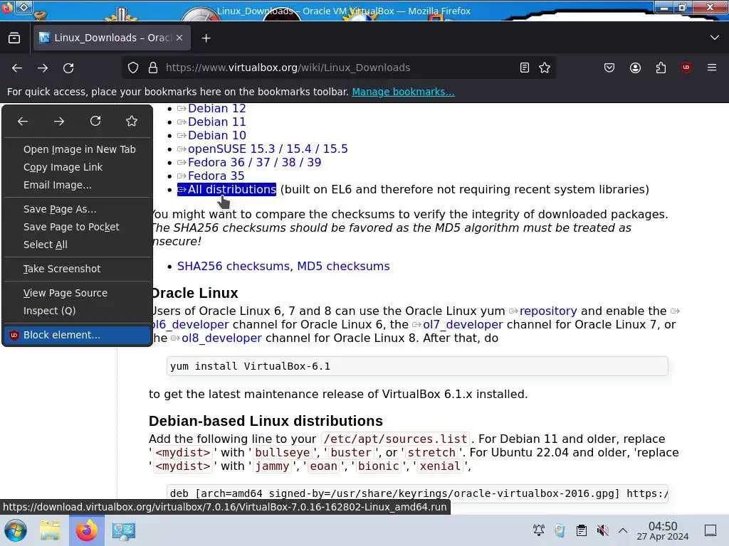The image size is (729, 546).
Task: Open the MD5 checksums link
Action: tap(343, 266)
